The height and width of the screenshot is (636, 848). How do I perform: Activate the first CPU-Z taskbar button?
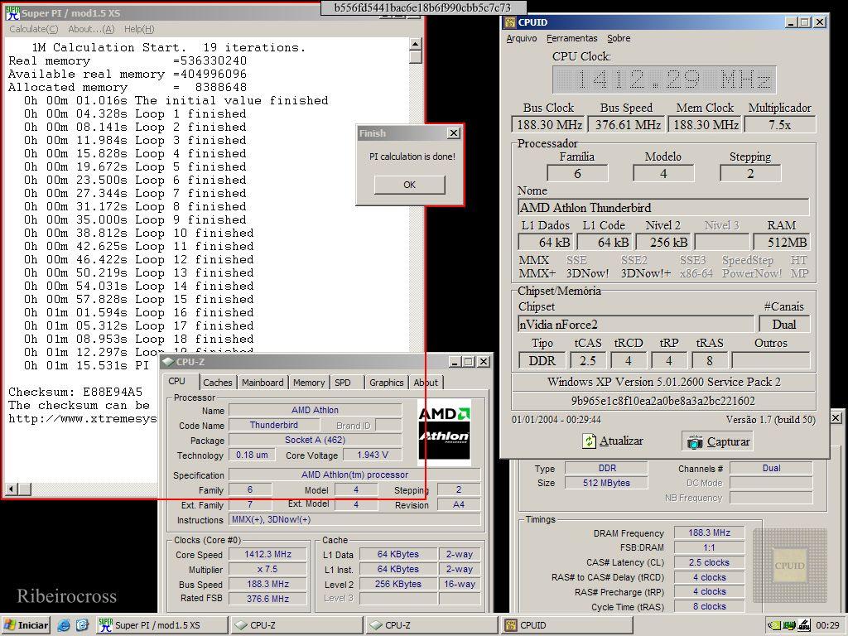296,625
